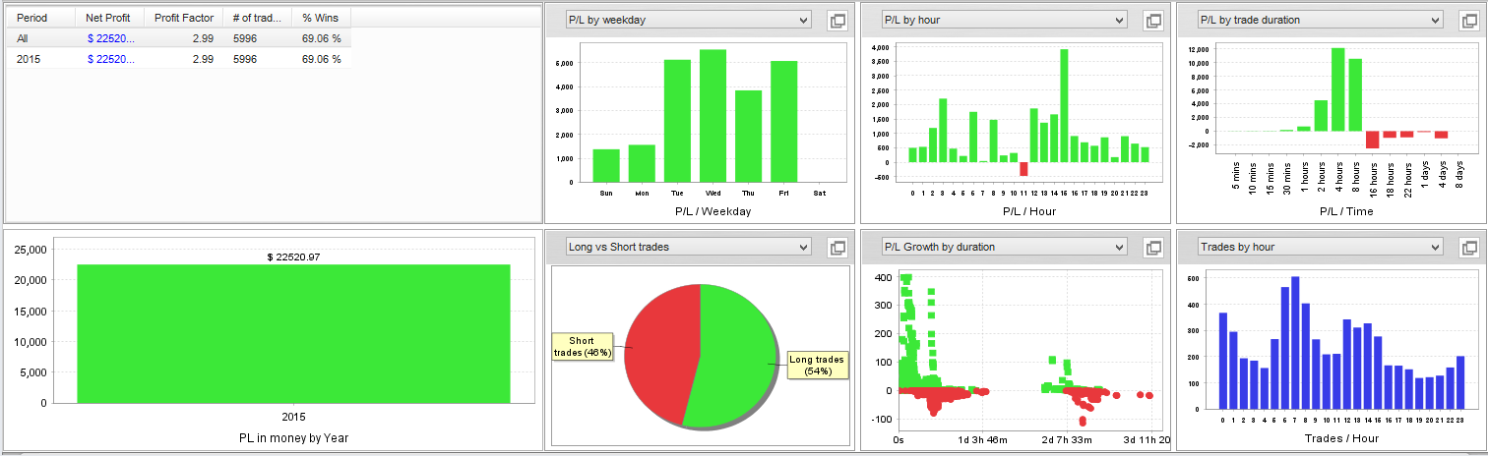Open the P/L by trade duration dropdown
1488x456 pixels.
1320,20
